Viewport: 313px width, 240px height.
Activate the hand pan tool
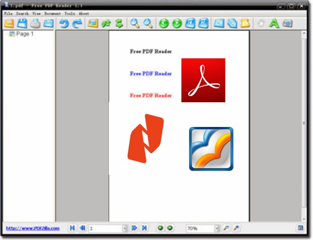[261, 23]
